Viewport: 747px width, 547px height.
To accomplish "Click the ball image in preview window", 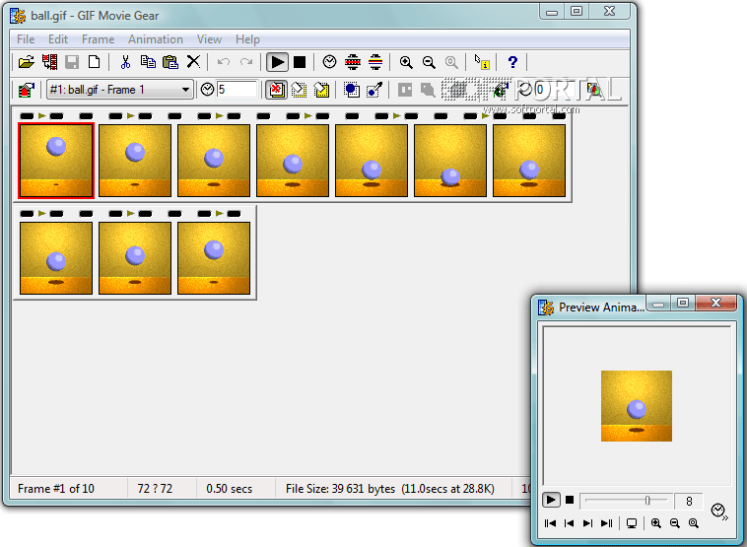I will [637, 406].
